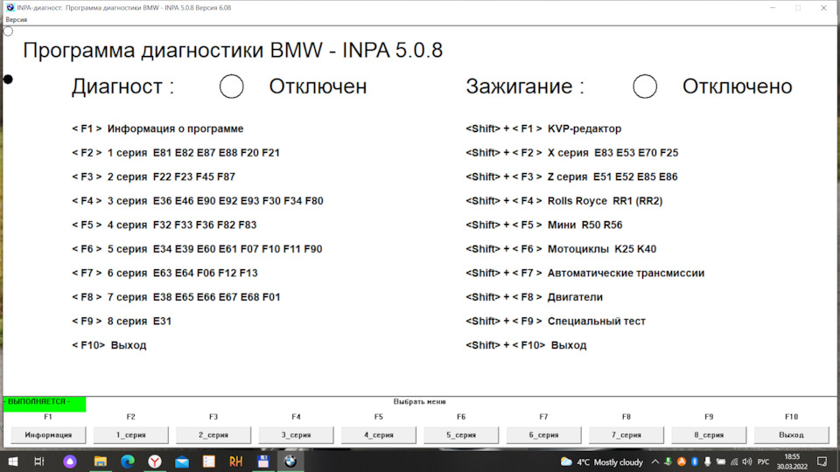Select the 6_серия button
Screen dimensions: 840x472
[543, 435]
